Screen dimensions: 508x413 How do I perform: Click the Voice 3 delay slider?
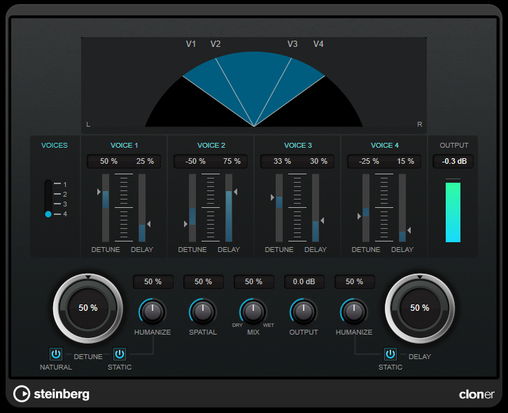(316, 208)
